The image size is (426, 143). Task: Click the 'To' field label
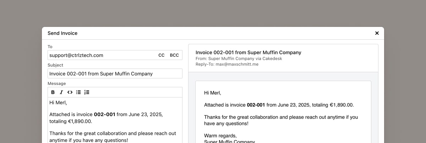pyautogui.click(x=50, y=47)
